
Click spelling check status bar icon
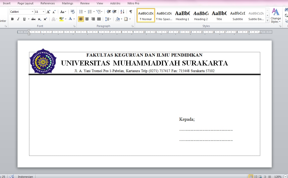click(x=12, y=176)
